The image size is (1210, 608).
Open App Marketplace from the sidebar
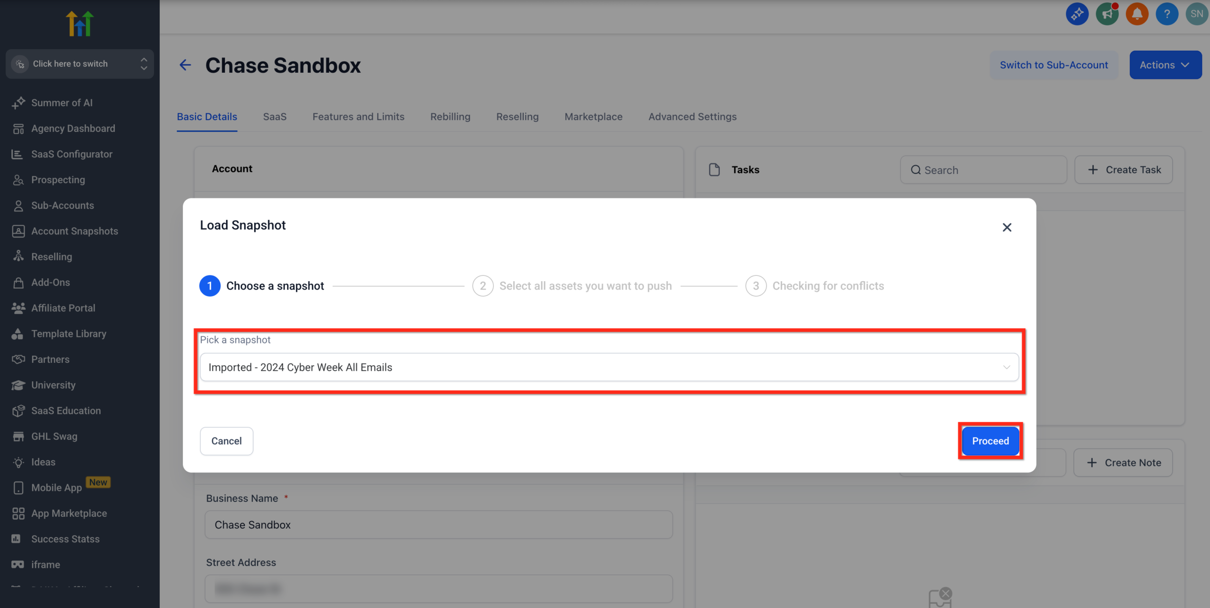point(69,513)
